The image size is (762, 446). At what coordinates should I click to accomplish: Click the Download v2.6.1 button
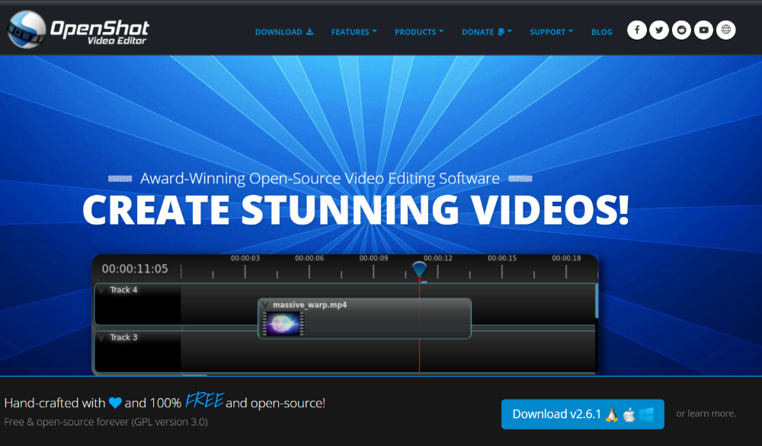(x=583, y=414)
